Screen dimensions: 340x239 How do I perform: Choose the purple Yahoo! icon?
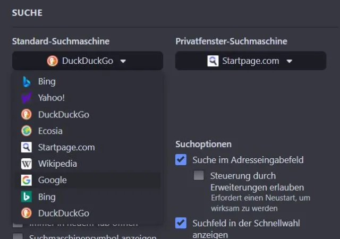click(x=27, y=98)
